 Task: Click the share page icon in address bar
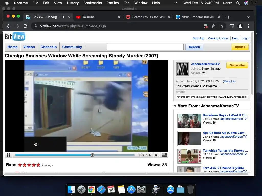(x=214, y=26)
